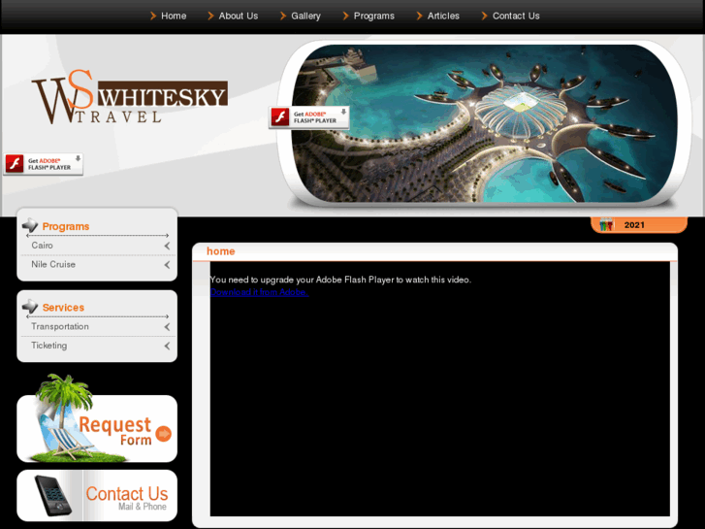Open the Ticketing service link
Image resolution: width=705 pixels, height=529 pixels.
tap(49, 346)
